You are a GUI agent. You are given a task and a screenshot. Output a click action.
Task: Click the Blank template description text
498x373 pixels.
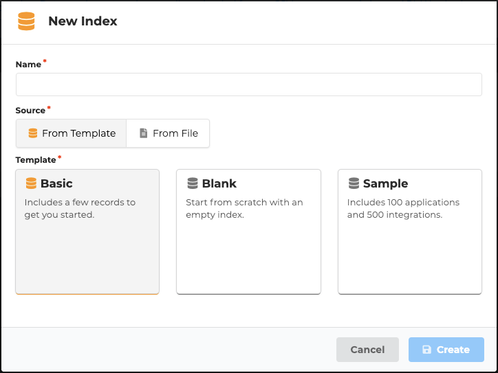click(x=244, y=209)
